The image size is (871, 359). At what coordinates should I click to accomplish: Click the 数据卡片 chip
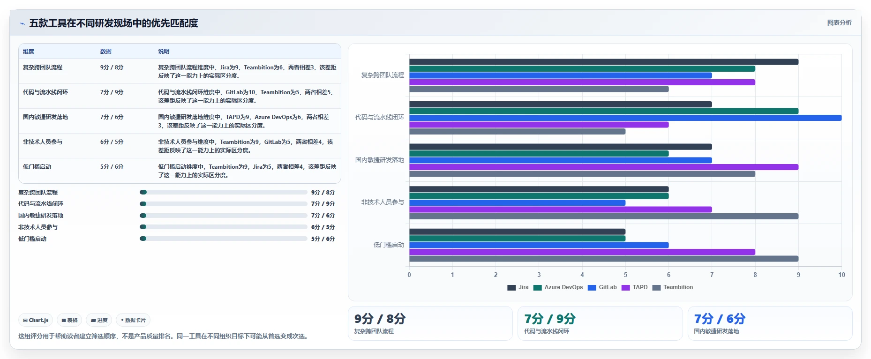coord(133,320)
